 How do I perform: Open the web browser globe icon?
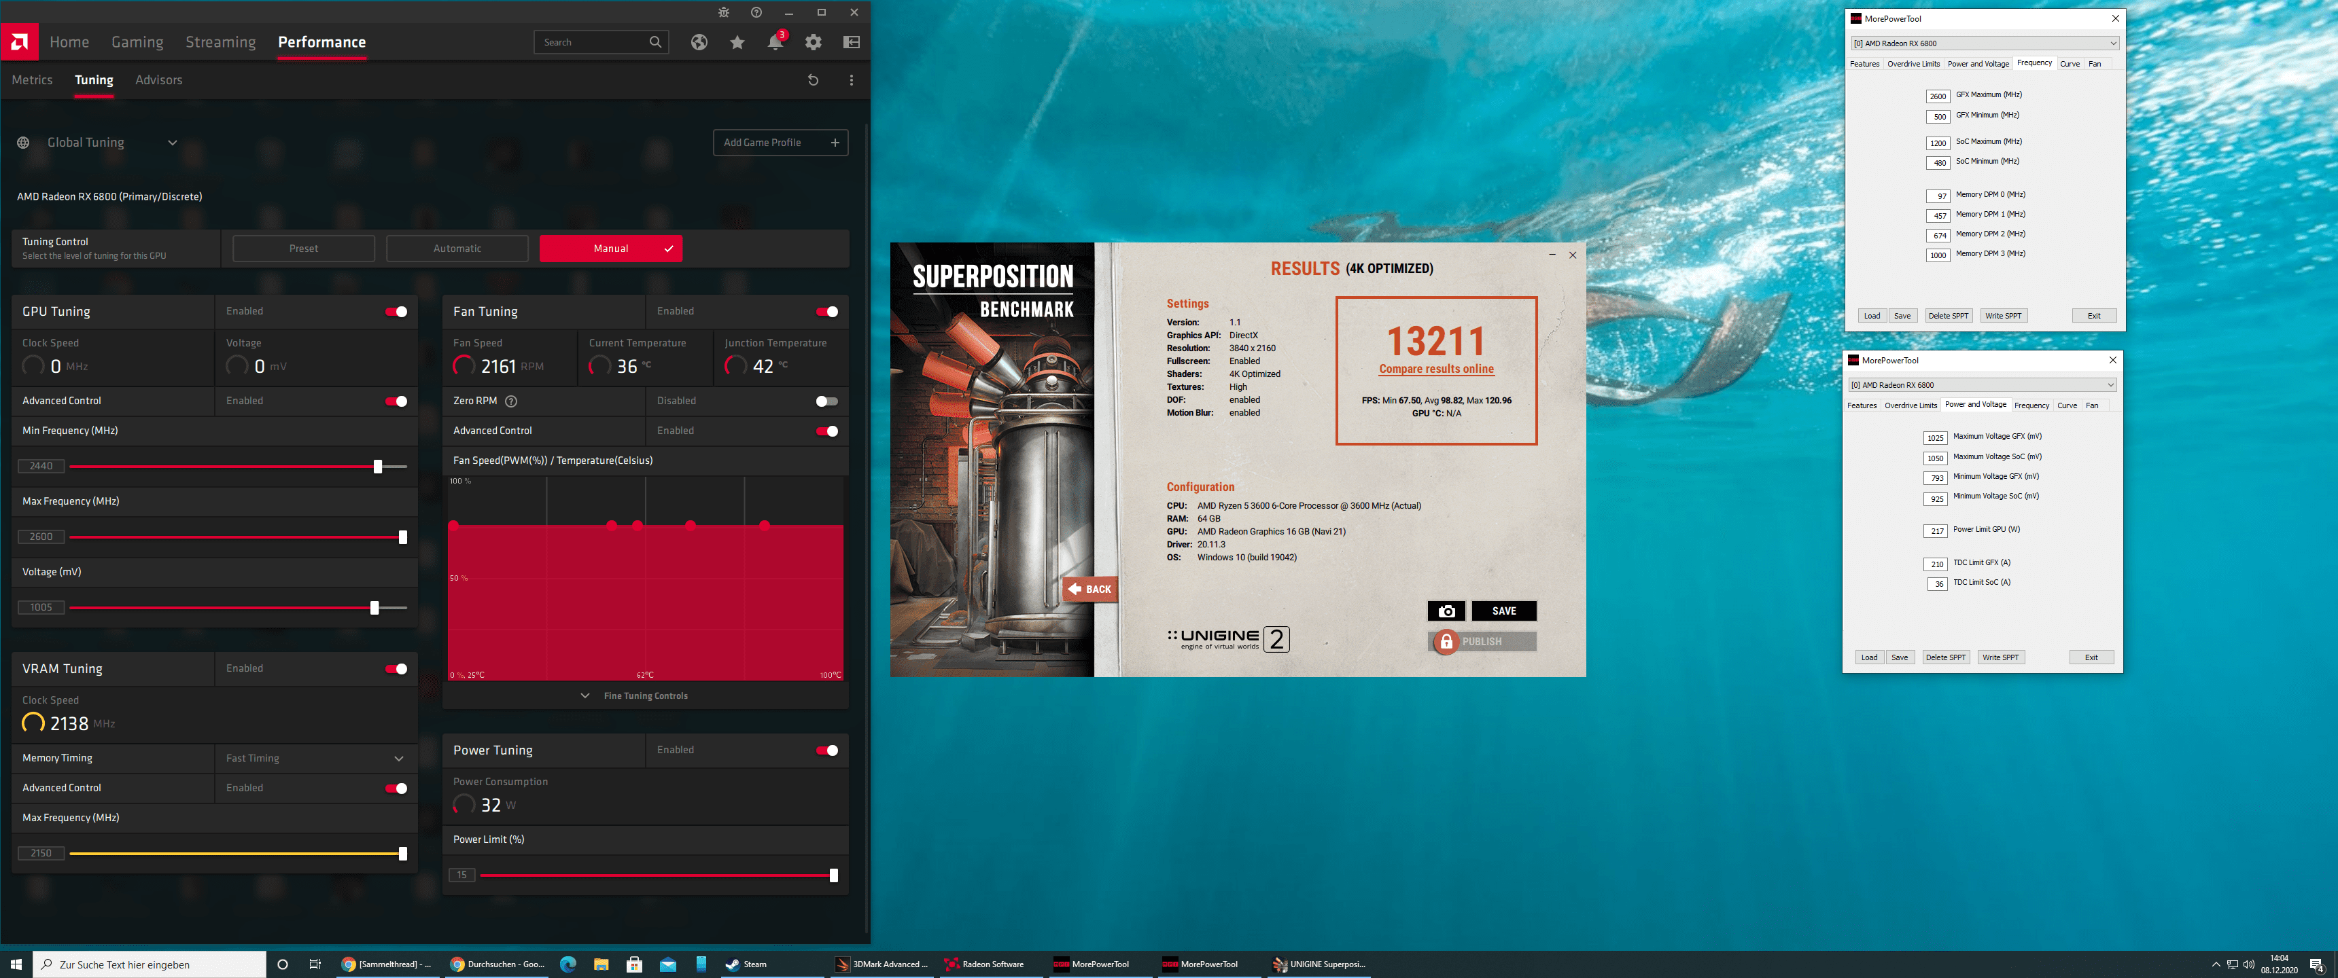click(699, 41)
